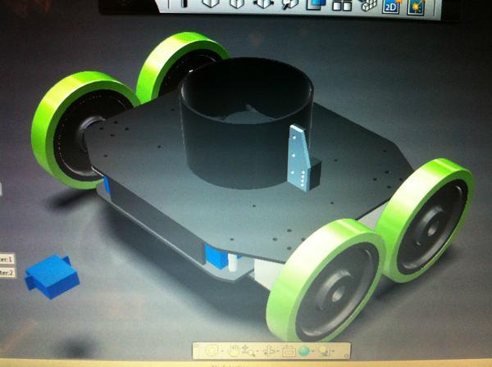
Task: Select the label ending in ':2' at left edge
Action: (7, 272)
